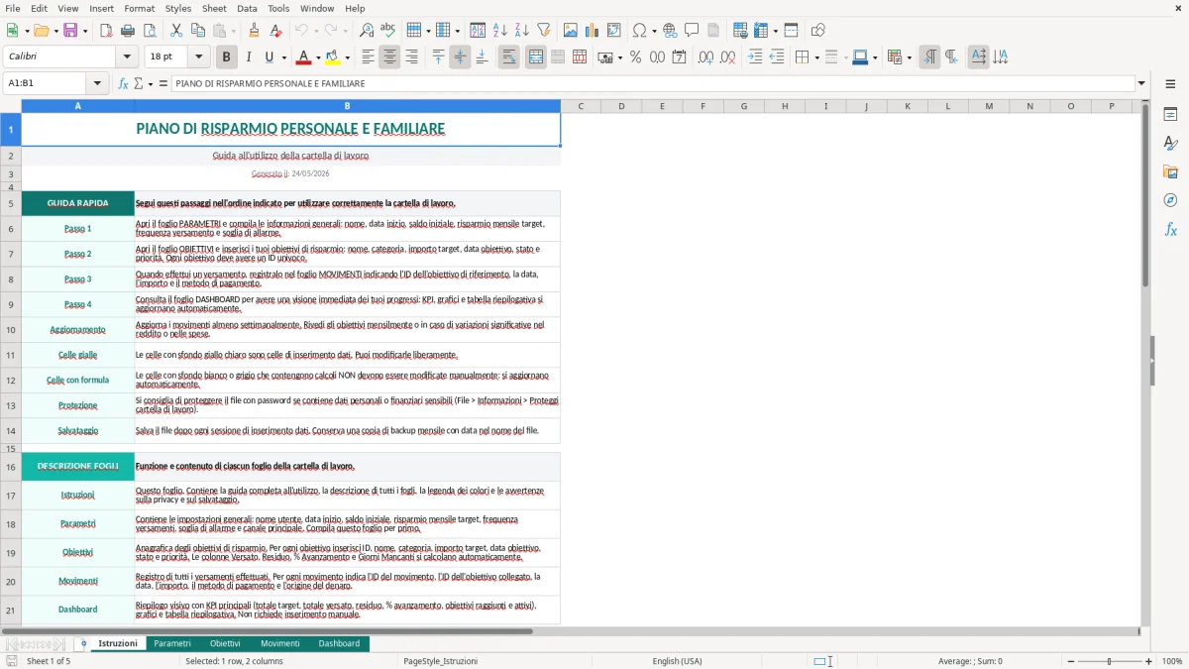Toggle center vertically alignment
The width and height of the screenshot is (1189, 669).
[x=460, y=57]
